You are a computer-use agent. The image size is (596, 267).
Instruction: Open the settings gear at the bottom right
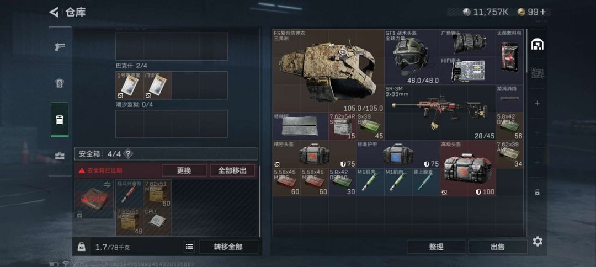538,242
